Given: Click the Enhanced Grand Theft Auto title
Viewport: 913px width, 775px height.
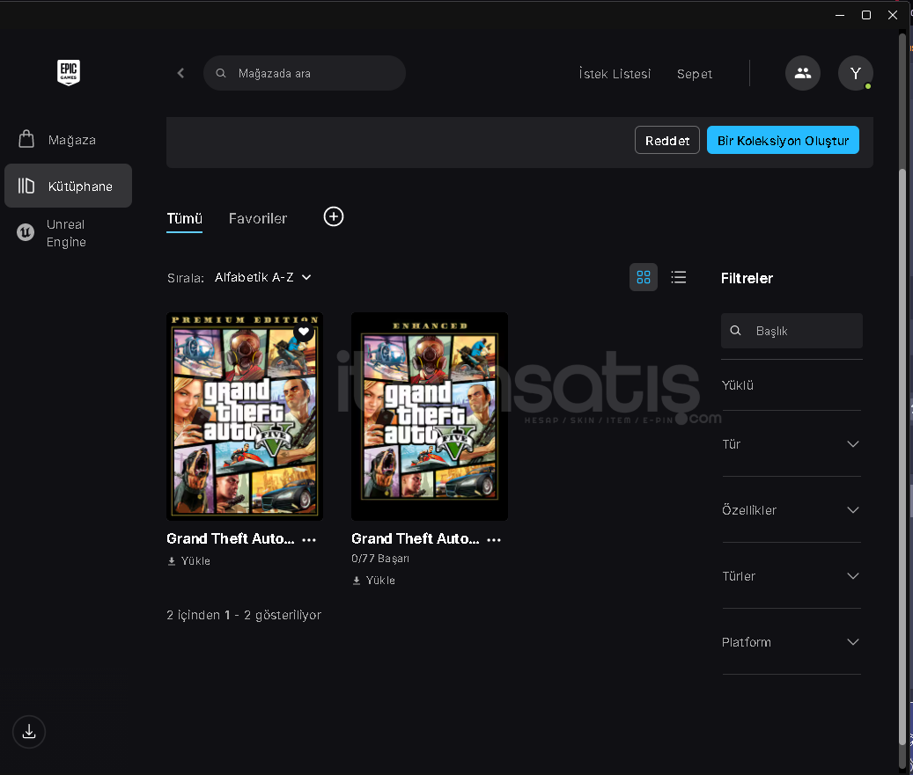Looking at the screenshot, I should point(416,538).
